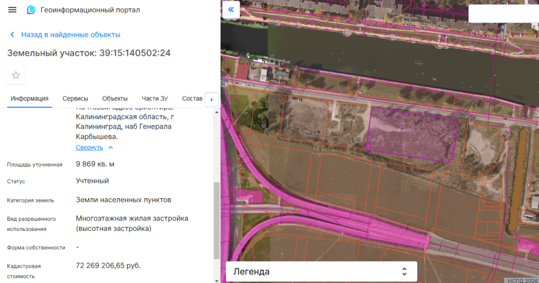Click the НСПД 2026 map attribution

coord(522,280)
